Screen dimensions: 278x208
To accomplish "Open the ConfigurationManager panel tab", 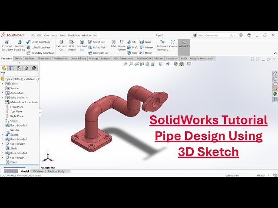I will [x=19, y=68].
